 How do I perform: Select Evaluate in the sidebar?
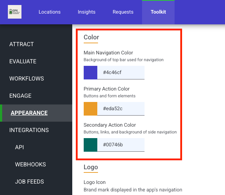coord(23,62)
